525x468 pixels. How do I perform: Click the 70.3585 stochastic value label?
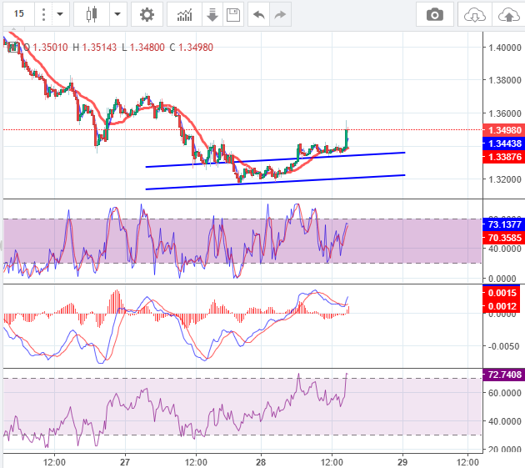[504, 238]
